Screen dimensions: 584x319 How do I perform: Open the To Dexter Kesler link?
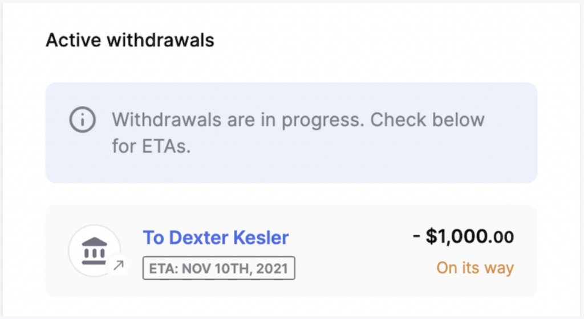click(x=216, y=237)
